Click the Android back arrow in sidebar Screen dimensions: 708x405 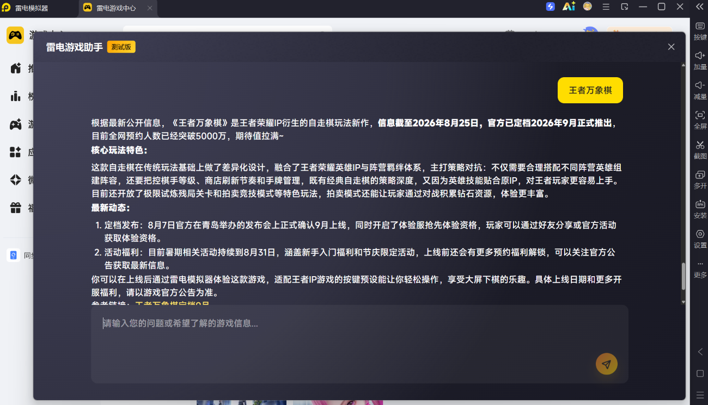click(700, 352)
